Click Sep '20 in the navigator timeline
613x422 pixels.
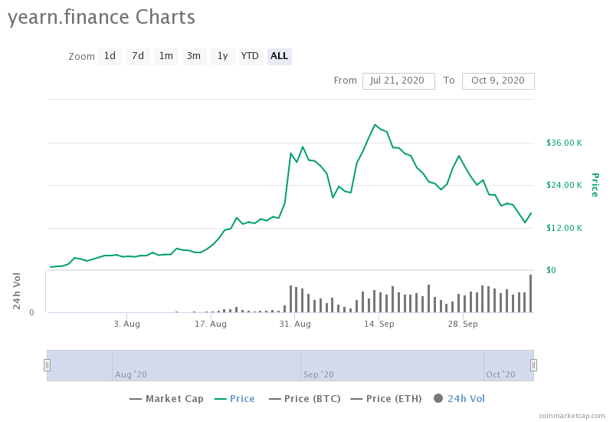pyautogui.click(x=319, y=374)
